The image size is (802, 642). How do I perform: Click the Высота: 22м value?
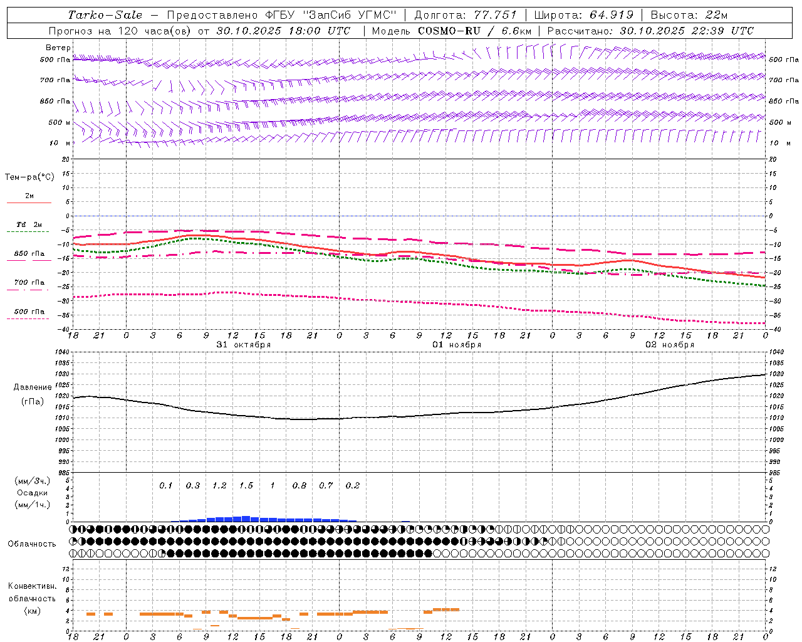(x=689, y=15)
